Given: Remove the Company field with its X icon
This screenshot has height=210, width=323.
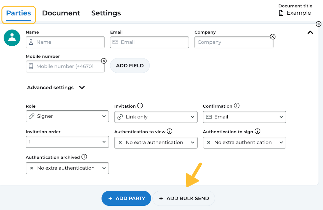Looking at the screenshot, I should [273, 37].
